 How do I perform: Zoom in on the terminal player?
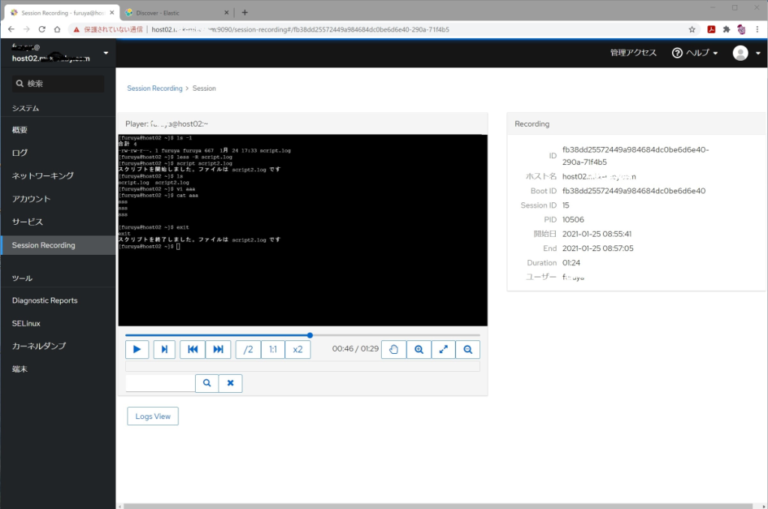click(418, 349)
